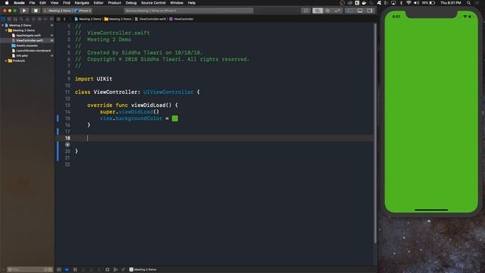Screen dimensions: 485x273
Task: Hide the debug area with bottom-bar button
Action: 59,270
